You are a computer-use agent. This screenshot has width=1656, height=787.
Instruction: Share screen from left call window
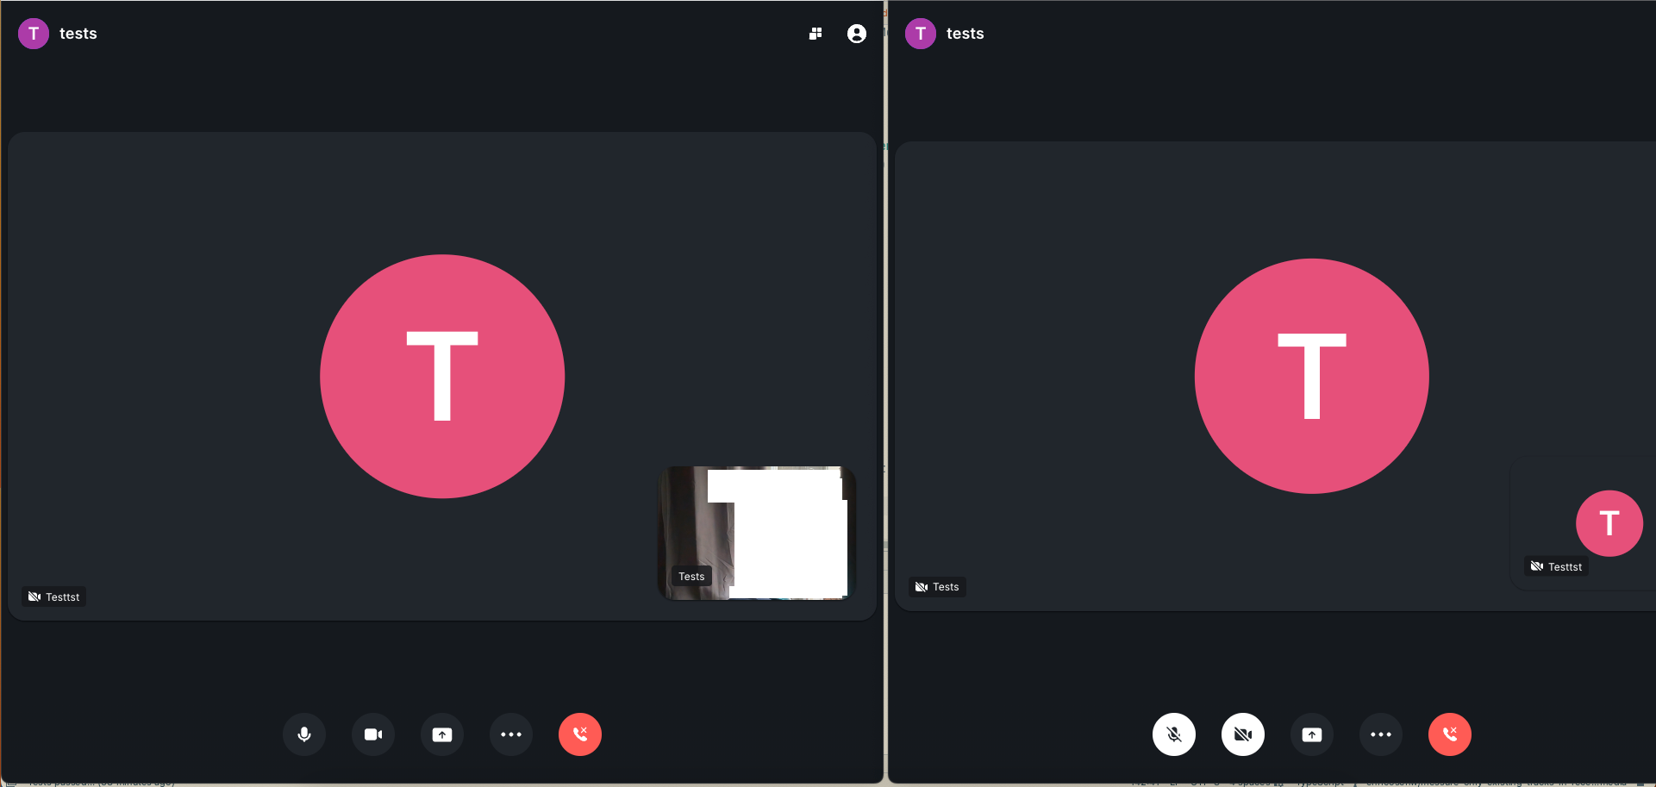[x=442, y=734]
